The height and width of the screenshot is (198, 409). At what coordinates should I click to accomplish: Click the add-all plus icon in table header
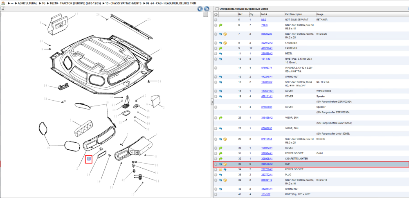pyautogui.click(x=216, y=14)
